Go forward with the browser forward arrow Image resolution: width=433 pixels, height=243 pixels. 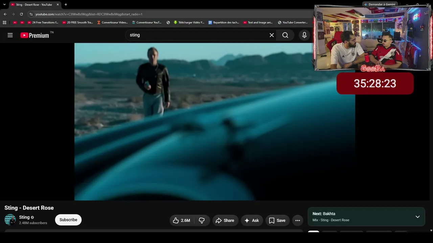[13, 14]
